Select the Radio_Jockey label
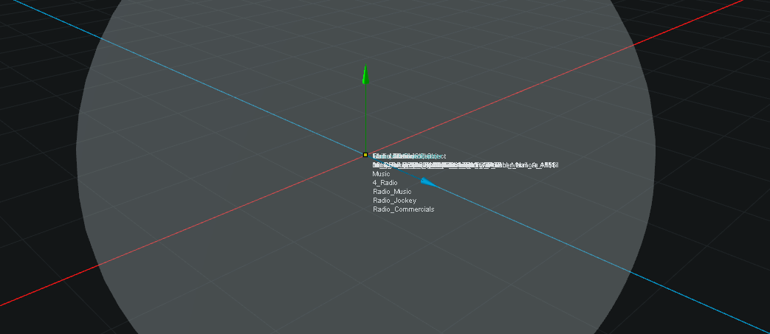Viewport: 770px width, 334px height. point(394,200)
